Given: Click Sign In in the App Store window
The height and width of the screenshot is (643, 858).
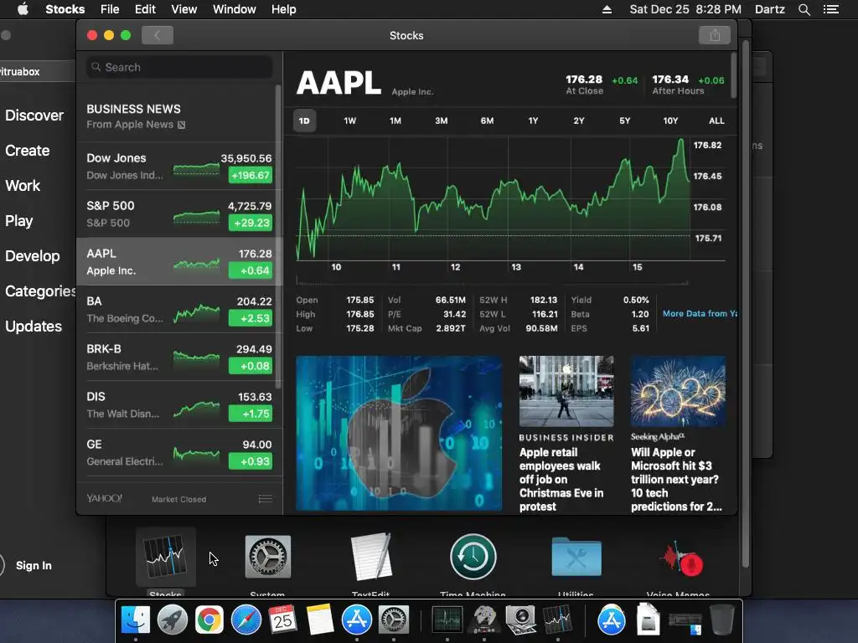Looking at the screenshot, I should pyautogui.click(x=34, y=566).
